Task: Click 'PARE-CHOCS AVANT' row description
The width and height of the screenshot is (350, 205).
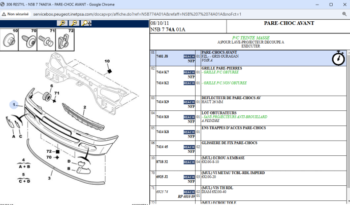Action: point(219,53)
